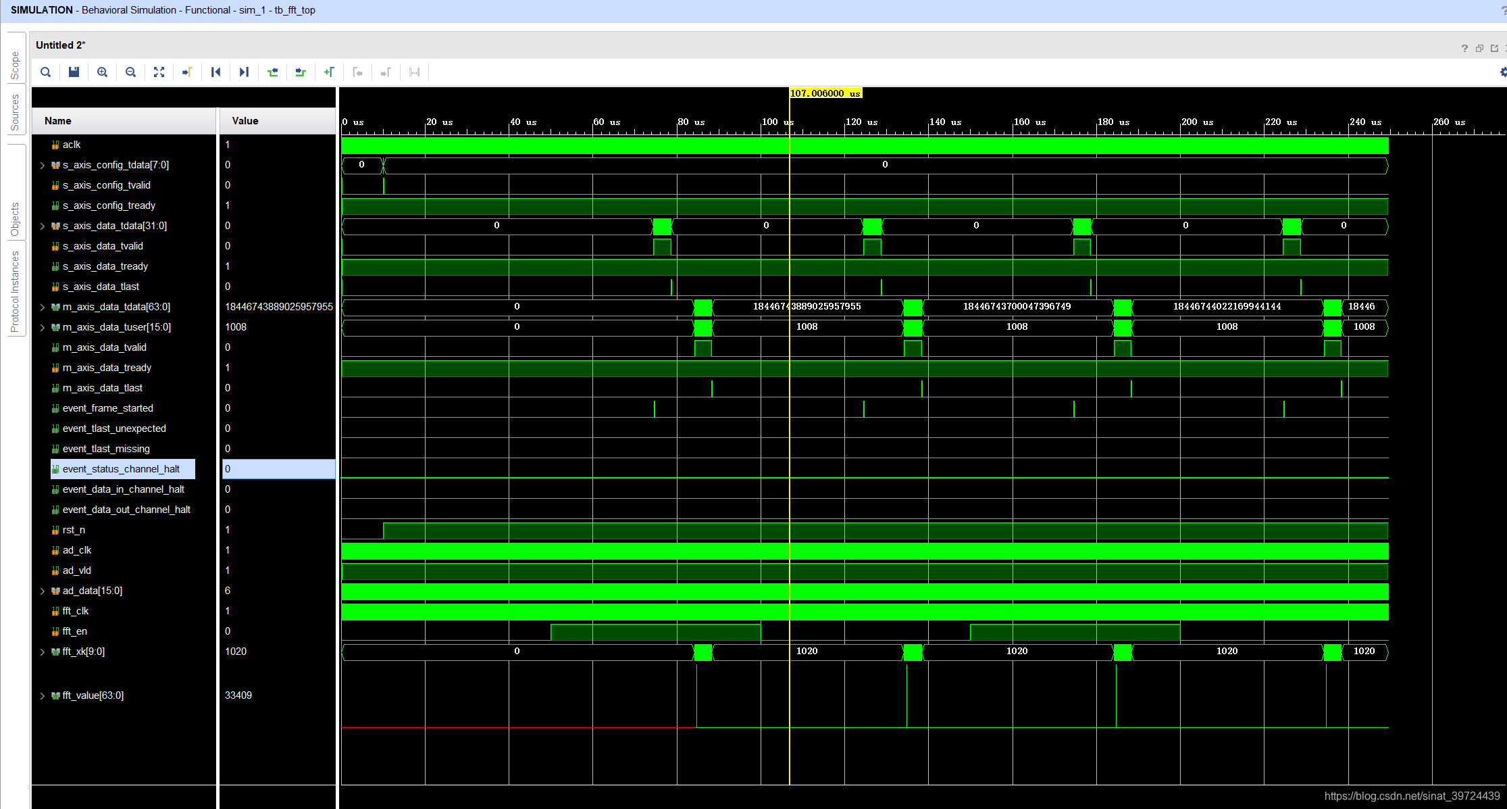
Task: Expand fft_value[63:0] signal group
Action: click(43, 695)
